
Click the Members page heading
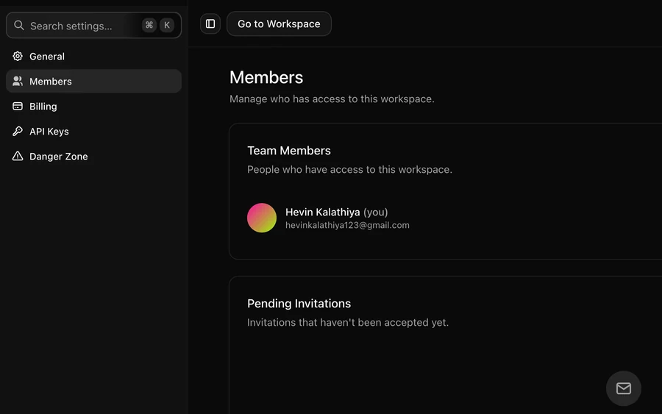pos(266,78)
